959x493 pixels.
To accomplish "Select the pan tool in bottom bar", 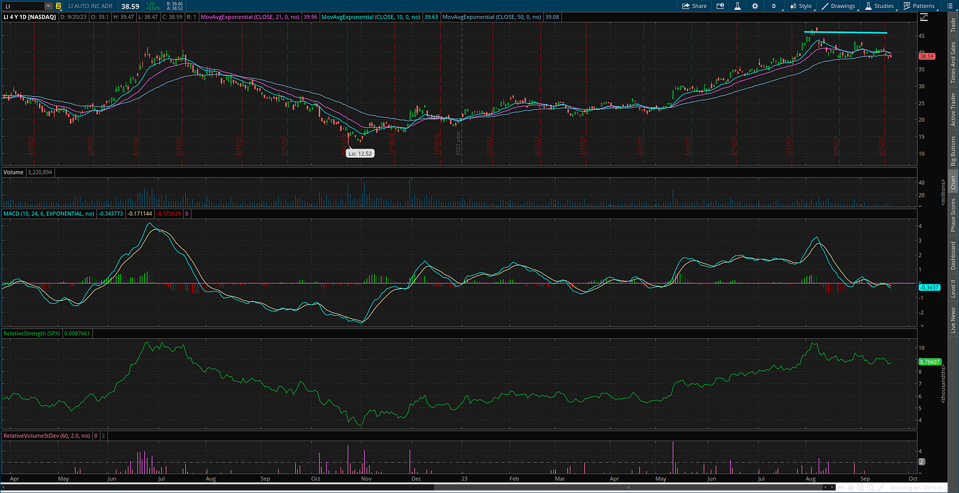I will [840, 487].
